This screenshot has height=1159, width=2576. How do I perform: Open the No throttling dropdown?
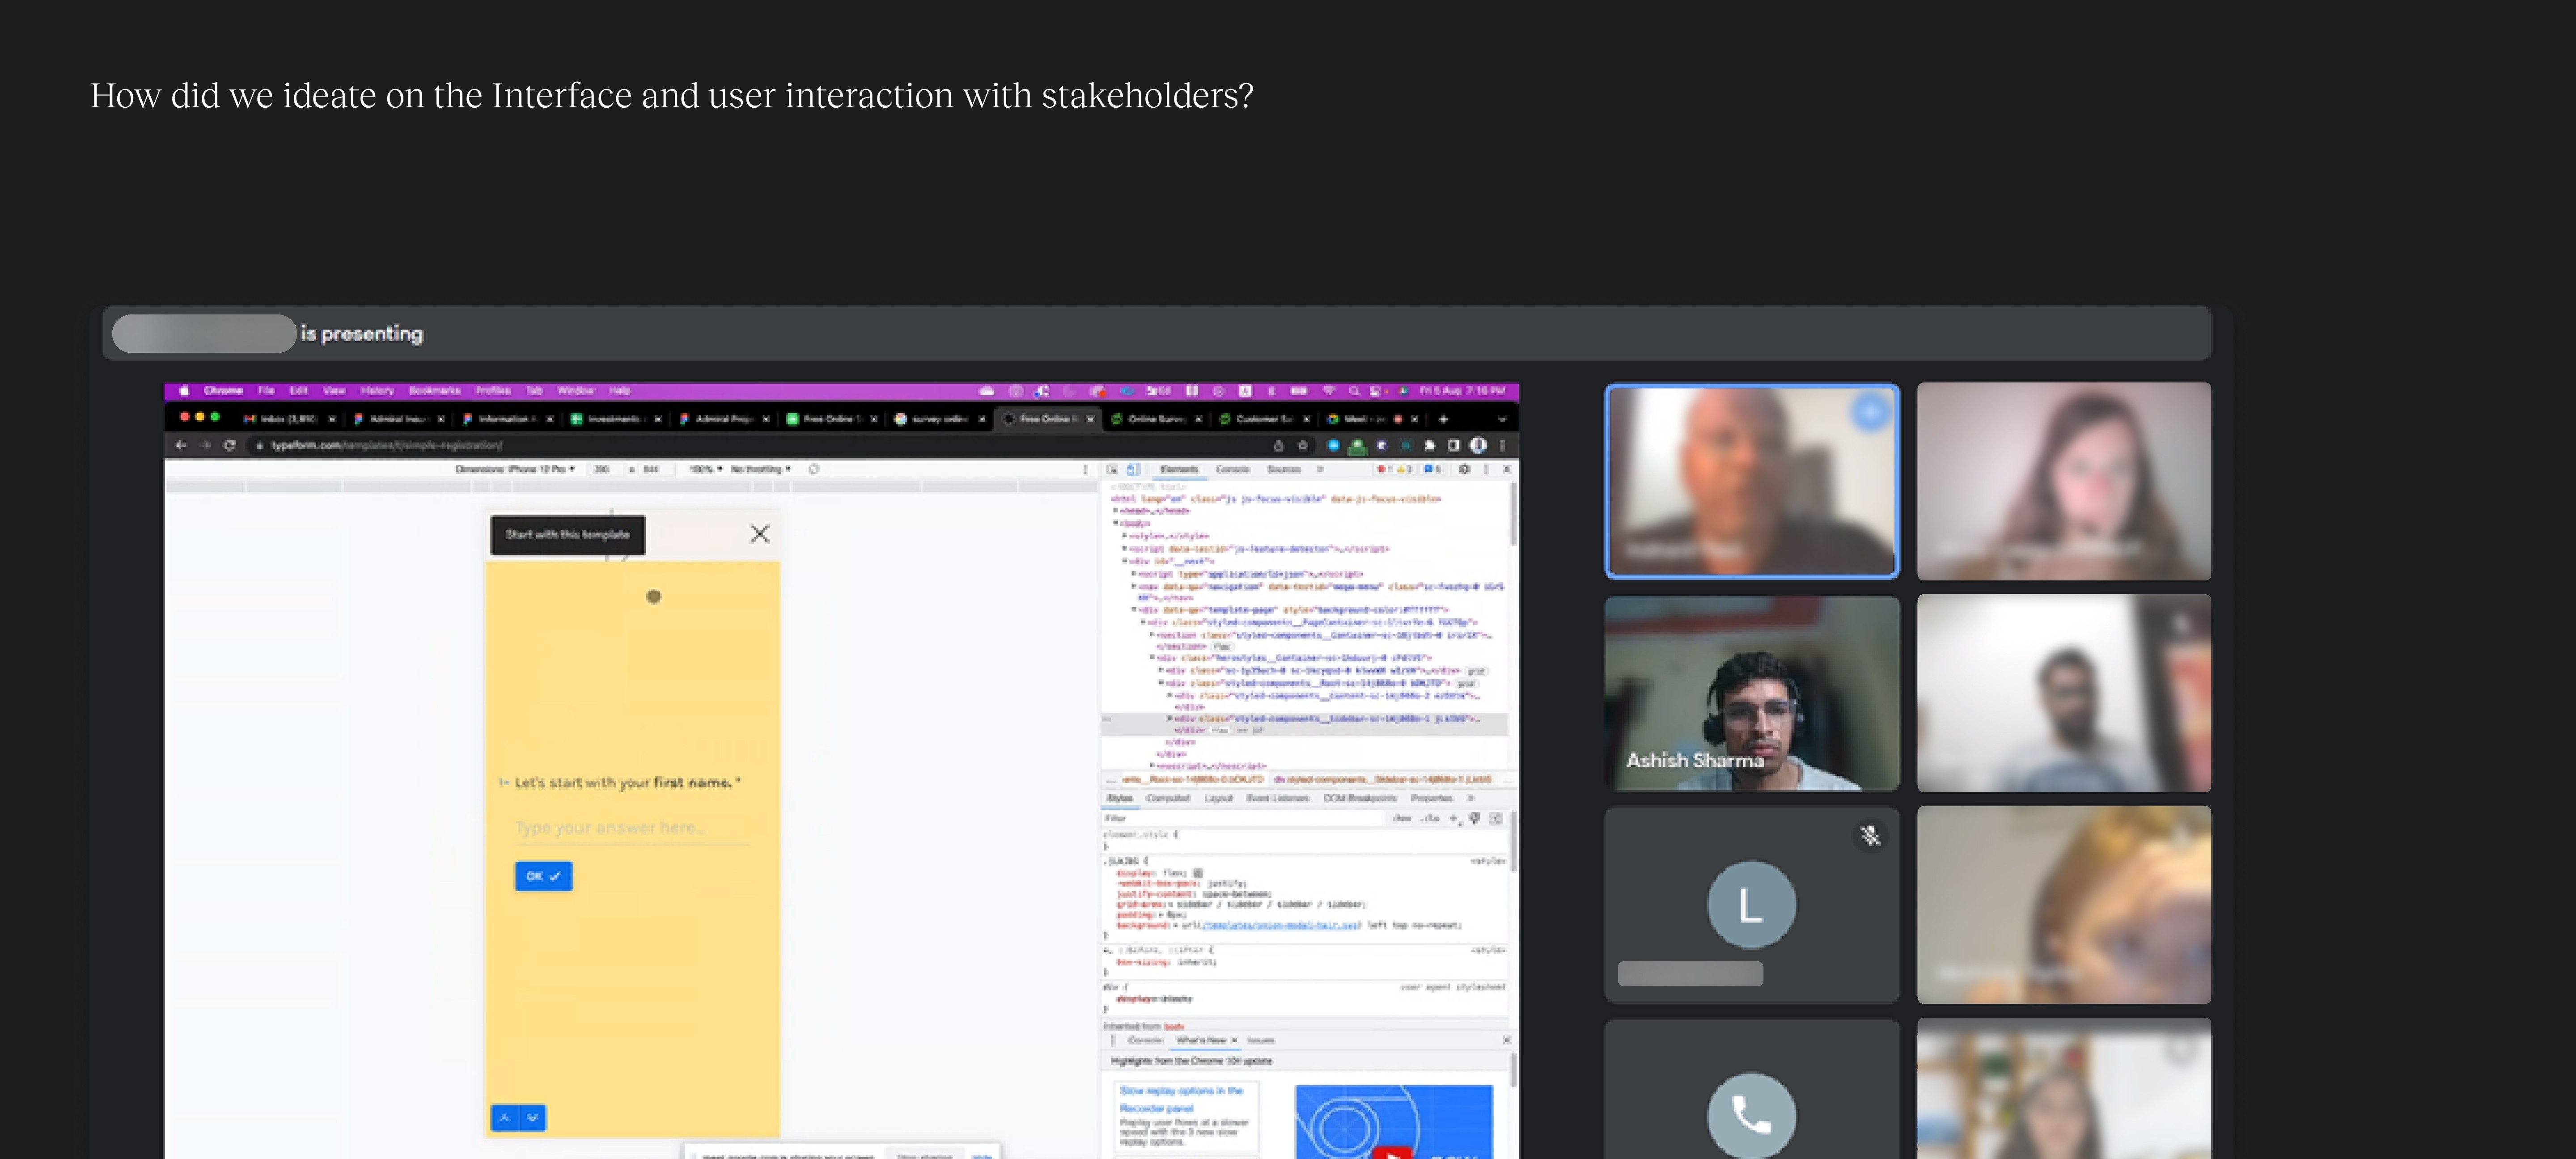coord(761,469)
